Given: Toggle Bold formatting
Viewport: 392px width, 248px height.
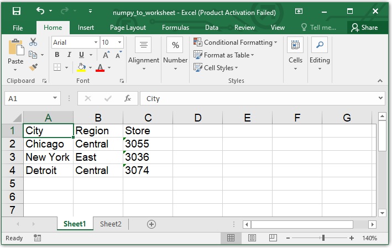Looking at the screenshot, I should click(x=57, y=55).
